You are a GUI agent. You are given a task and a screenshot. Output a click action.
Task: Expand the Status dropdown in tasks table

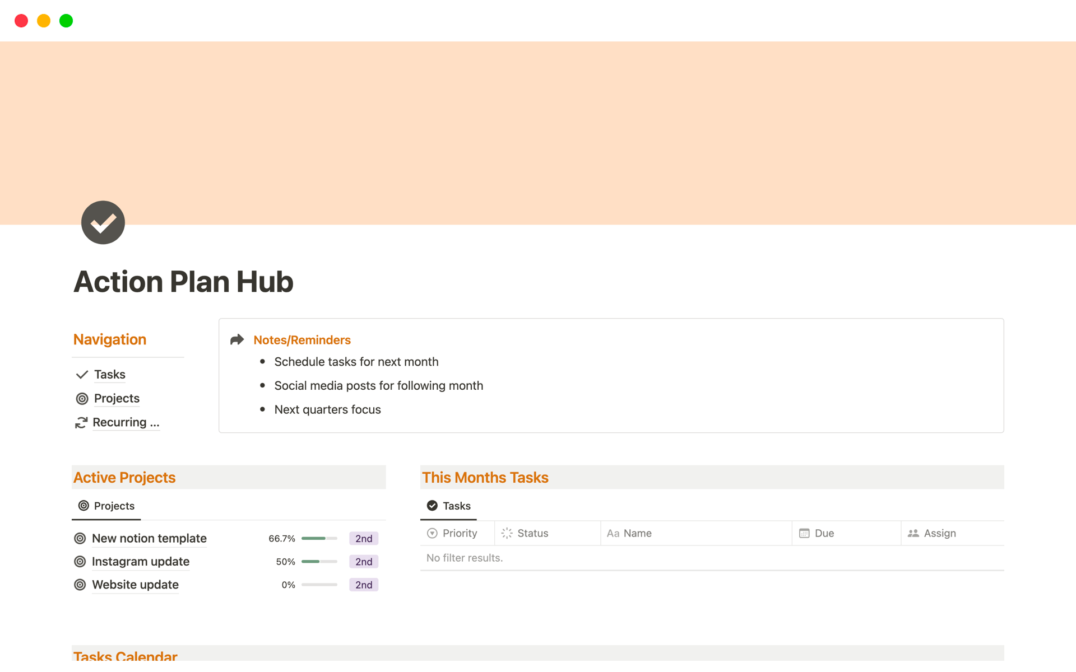[531, 533]
